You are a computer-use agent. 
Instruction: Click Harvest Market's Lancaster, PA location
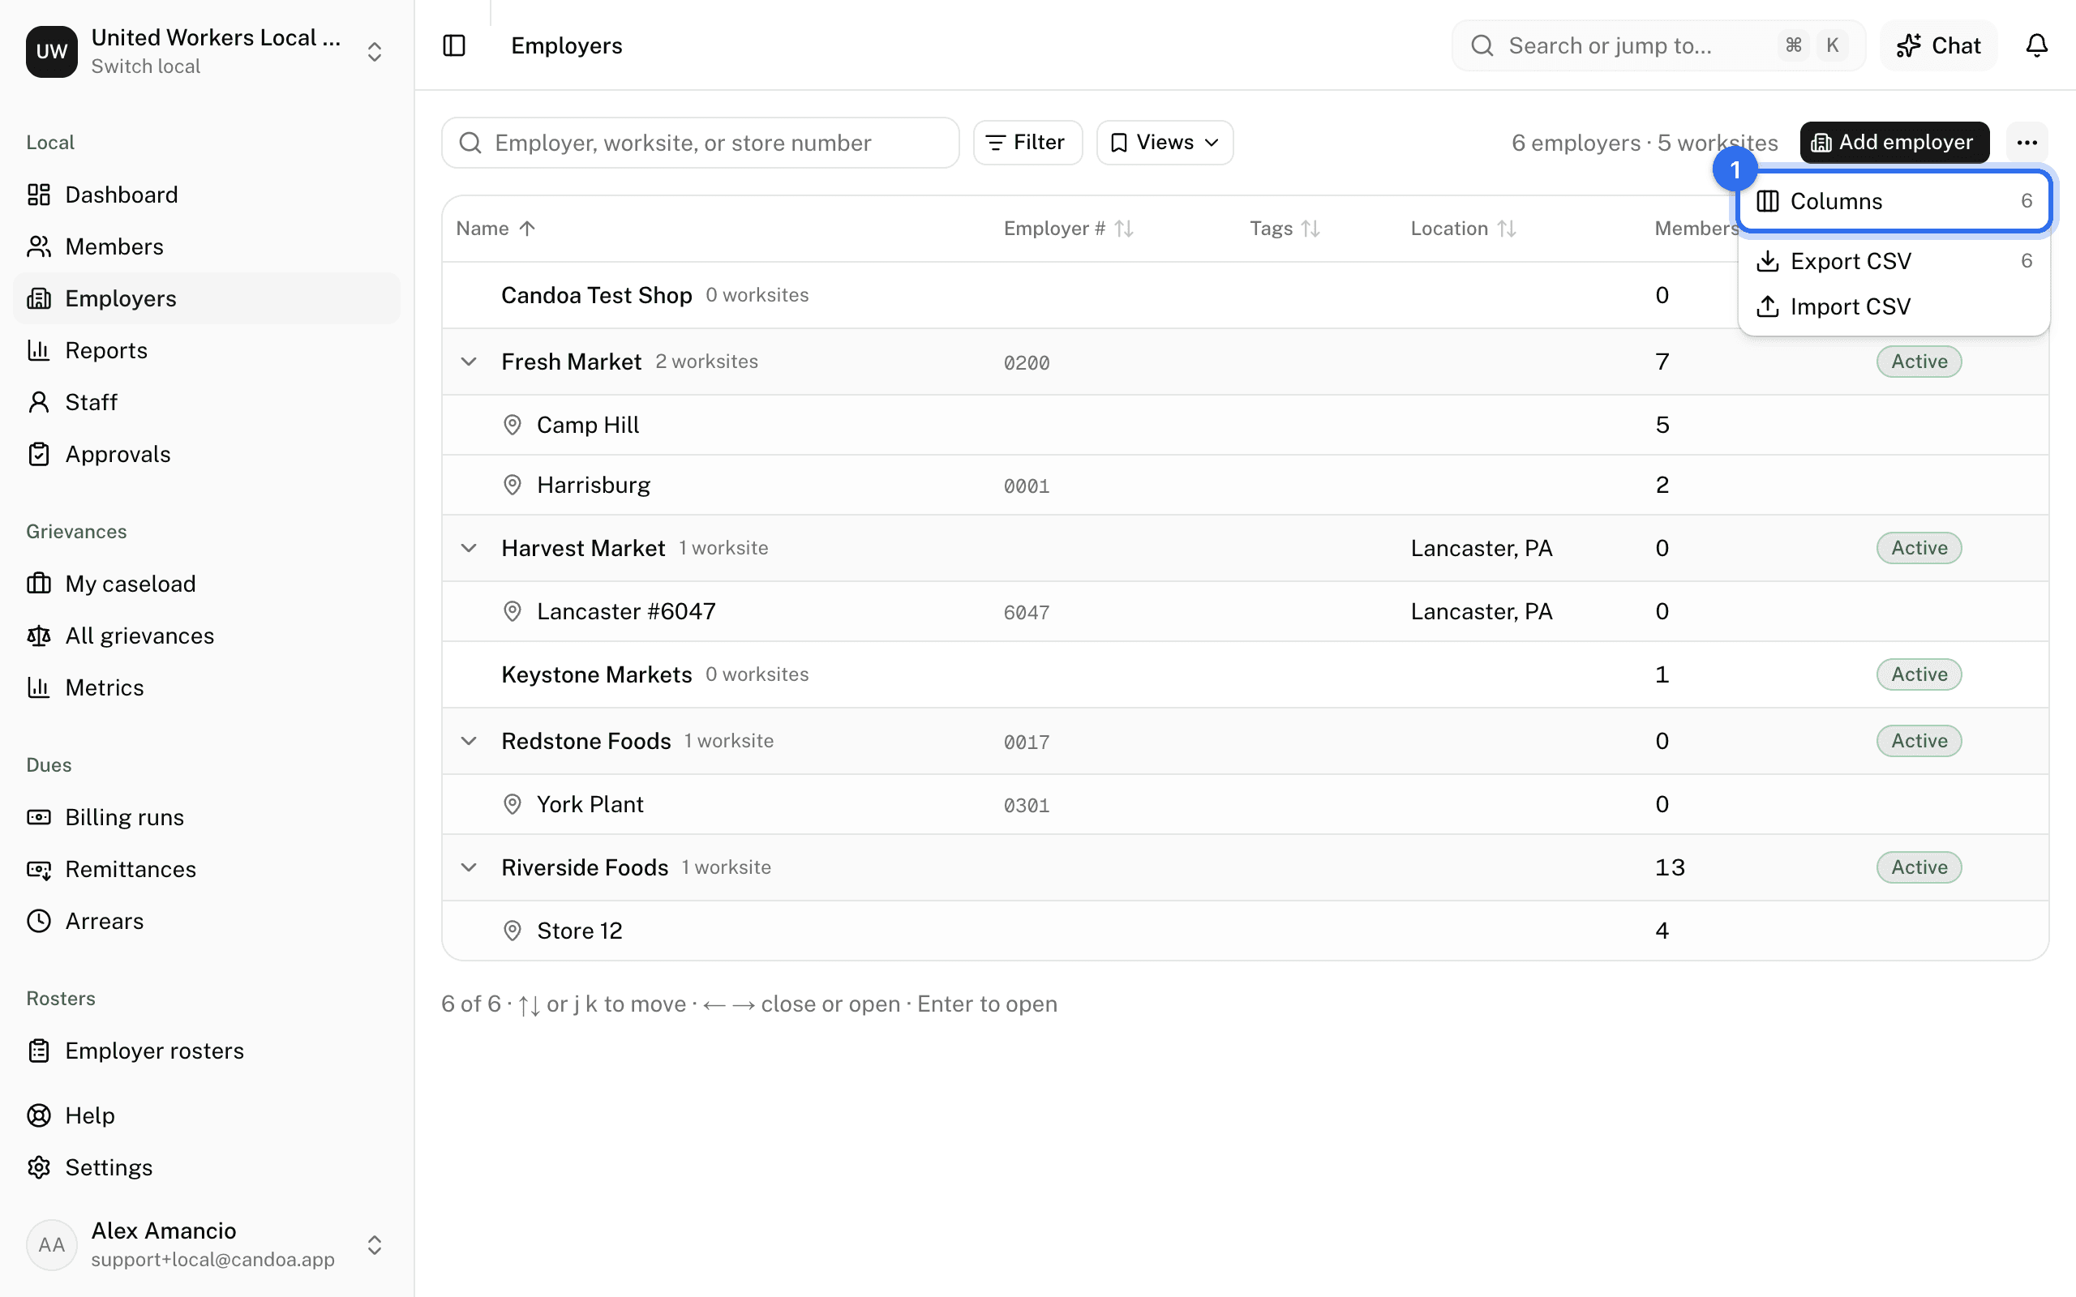point(1481,548)
